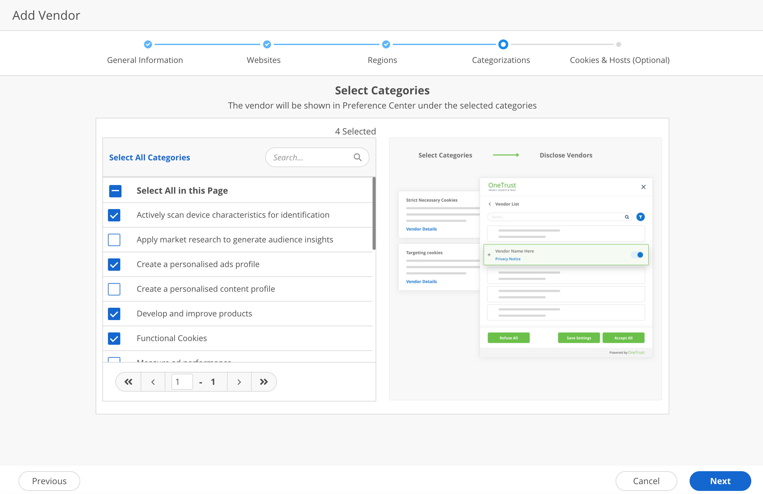
Task: Click the previous page chevron
Action: (x=153, y=381)
